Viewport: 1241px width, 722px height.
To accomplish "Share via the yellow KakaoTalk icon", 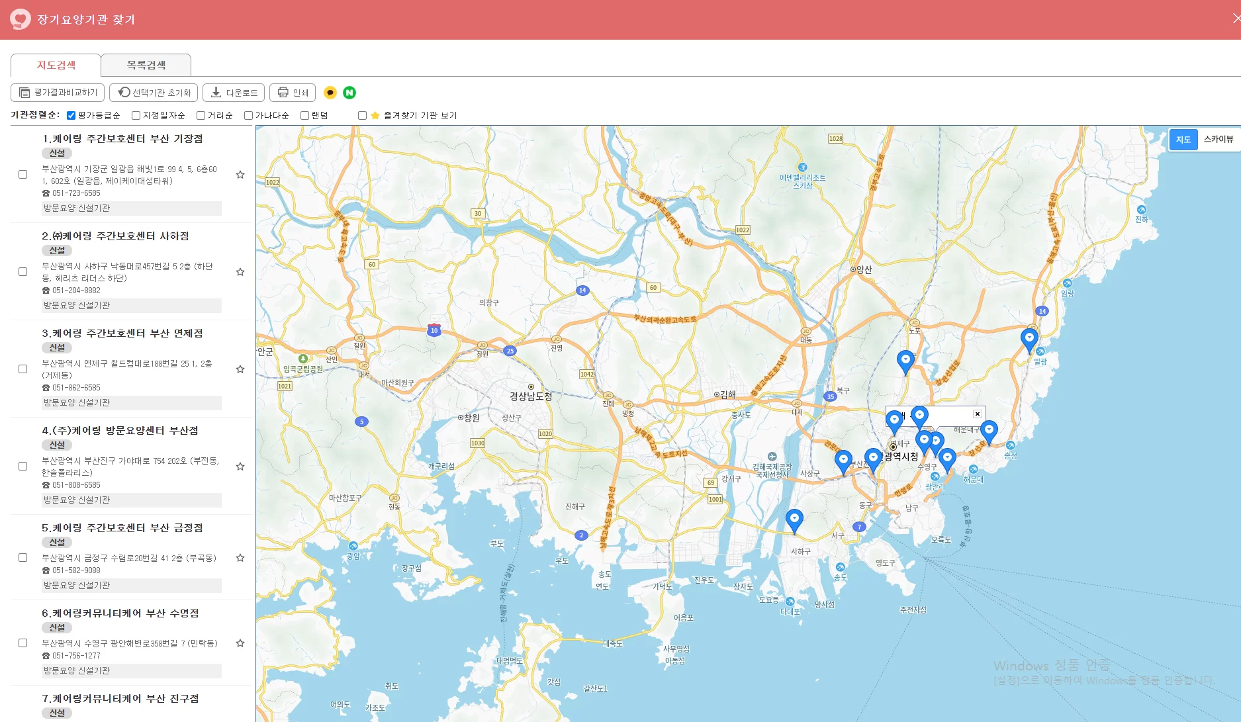I will [x=330, y=93].
